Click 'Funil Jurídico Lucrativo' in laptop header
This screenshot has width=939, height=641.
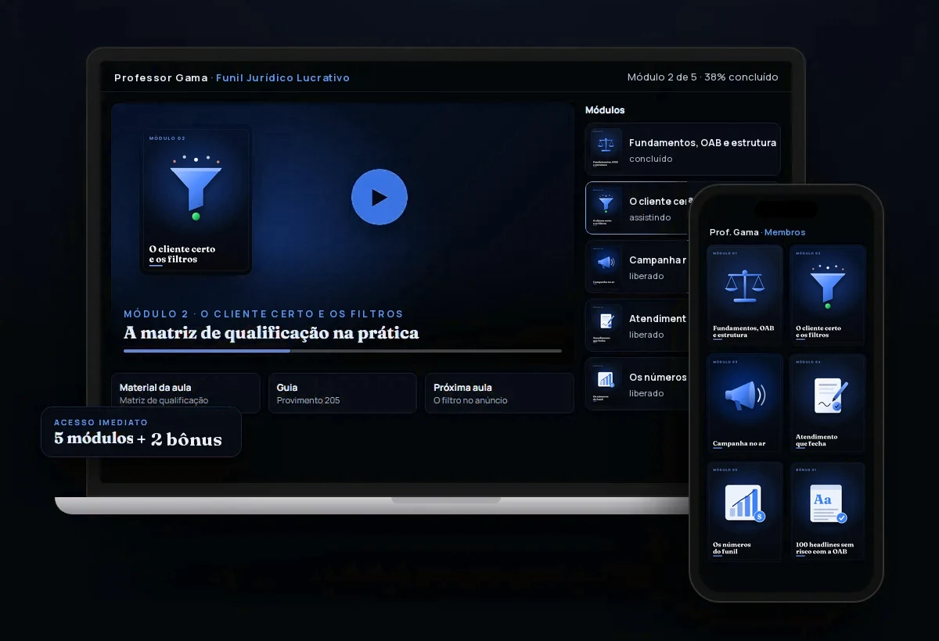[x=282, y=77]
